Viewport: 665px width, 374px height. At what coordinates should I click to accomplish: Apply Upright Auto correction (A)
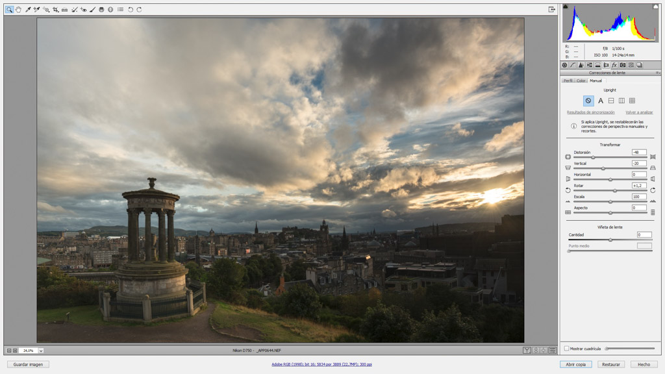[x=601, y=101]
